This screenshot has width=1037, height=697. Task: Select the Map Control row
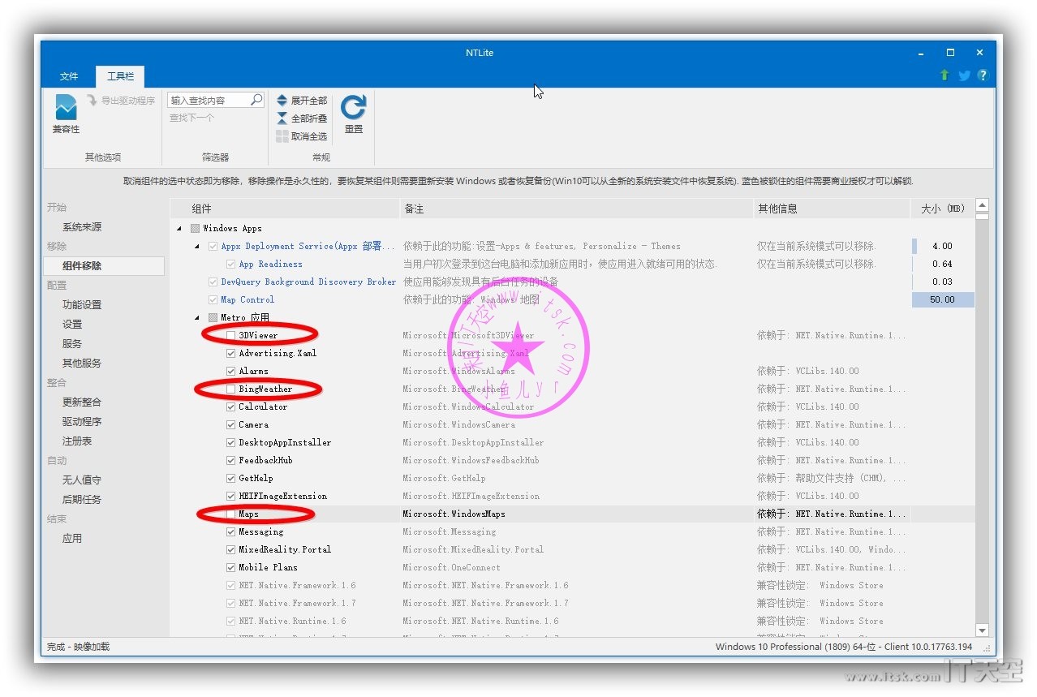pos(572,299)
